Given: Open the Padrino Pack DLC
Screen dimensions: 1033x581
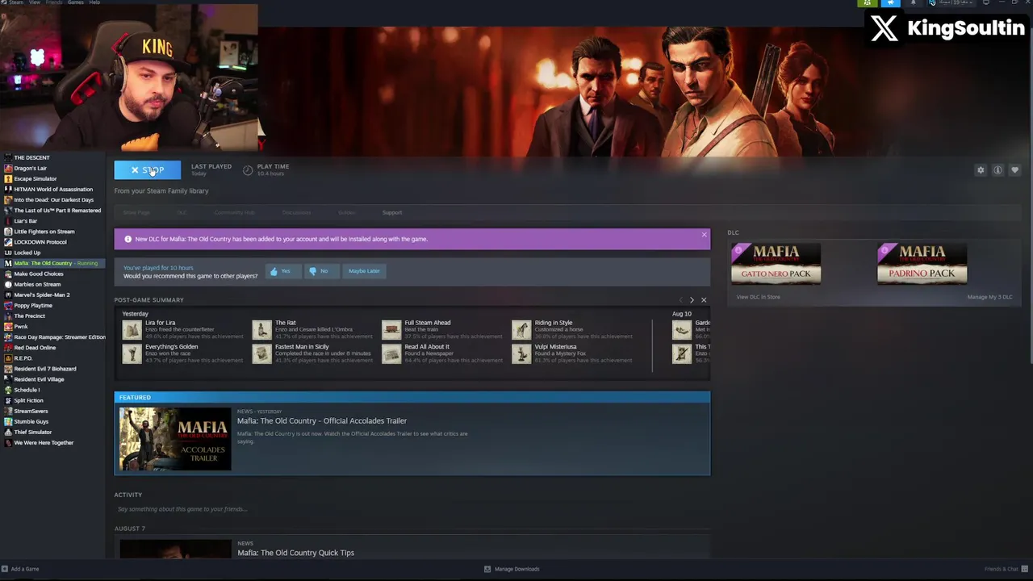Looking at the screenshot, I should coord(922,264).
